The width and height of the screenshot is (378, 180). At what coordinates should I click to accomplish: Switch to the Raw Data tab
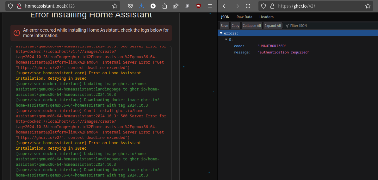pyautogui.click(x=244, y=17)
